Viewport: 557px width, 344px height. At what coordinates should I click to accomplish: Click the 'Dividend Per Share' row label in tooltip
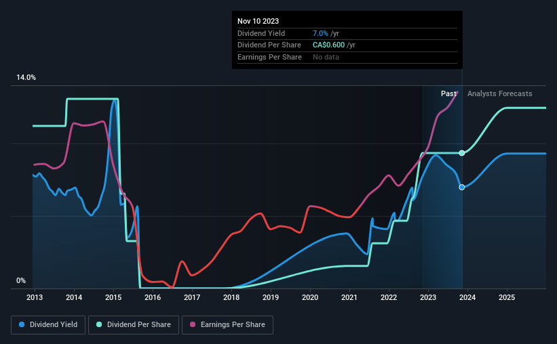(269, 45)
